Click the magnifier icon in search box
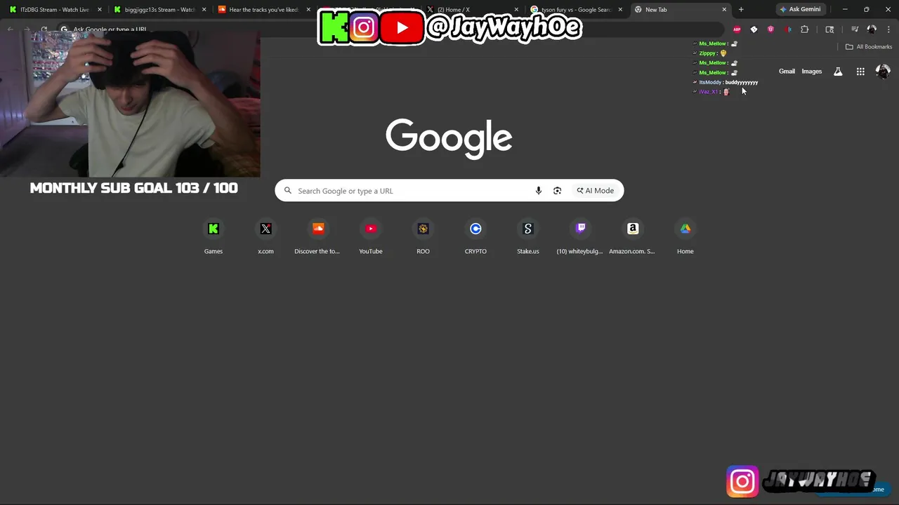The height and width of the screenshot is (505, 899). click(288, 191)
